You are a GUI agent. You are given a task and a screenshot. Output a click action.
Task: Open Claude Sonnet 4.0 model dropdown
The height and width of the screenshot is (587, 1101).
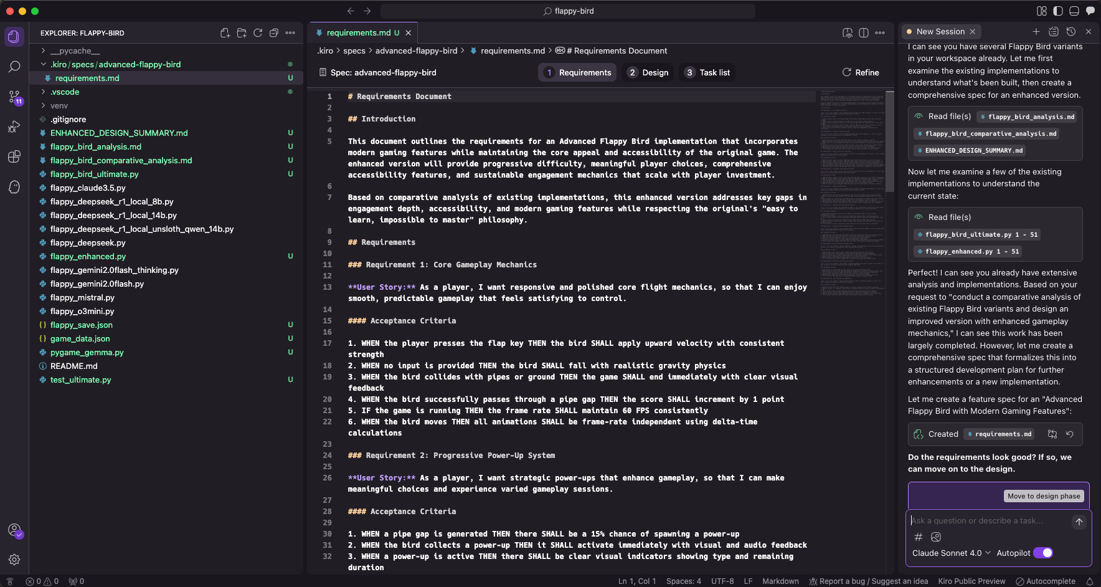(951, 553)
